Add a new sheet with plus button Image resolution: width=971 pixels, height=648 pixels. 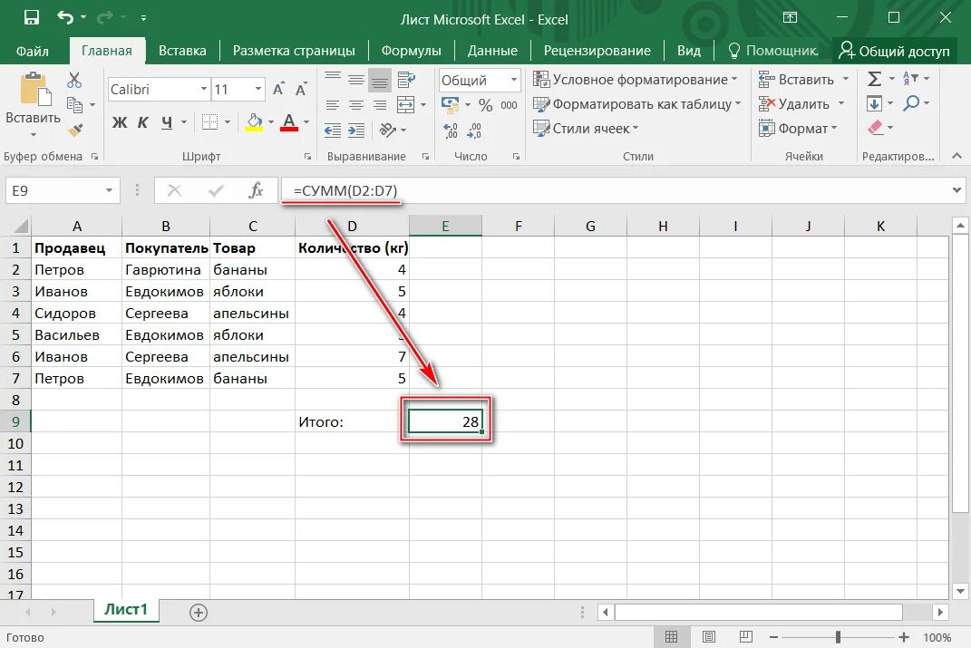click(x=199, y=613)
